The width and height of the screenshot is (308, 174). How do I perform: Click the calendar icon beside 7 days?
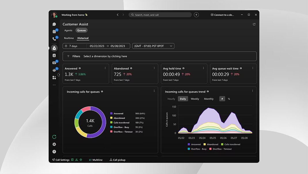point(66,46)
